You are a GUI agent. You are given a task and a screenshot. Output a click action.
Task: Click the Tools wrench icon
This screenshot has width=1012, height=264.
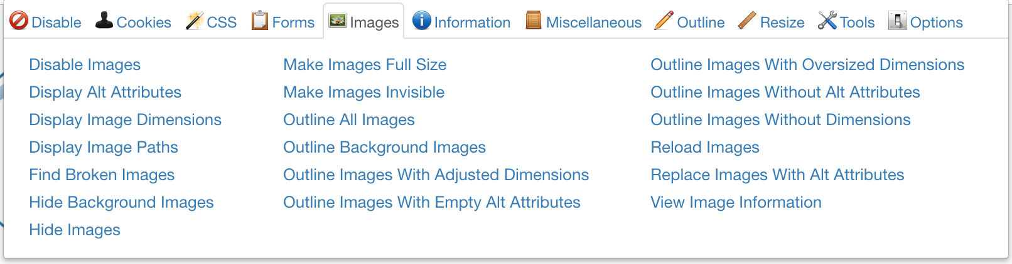point(827,21)
